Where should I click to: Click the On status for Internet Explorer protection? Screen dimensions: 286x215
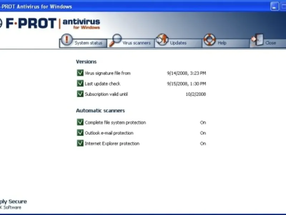(203, 144)
